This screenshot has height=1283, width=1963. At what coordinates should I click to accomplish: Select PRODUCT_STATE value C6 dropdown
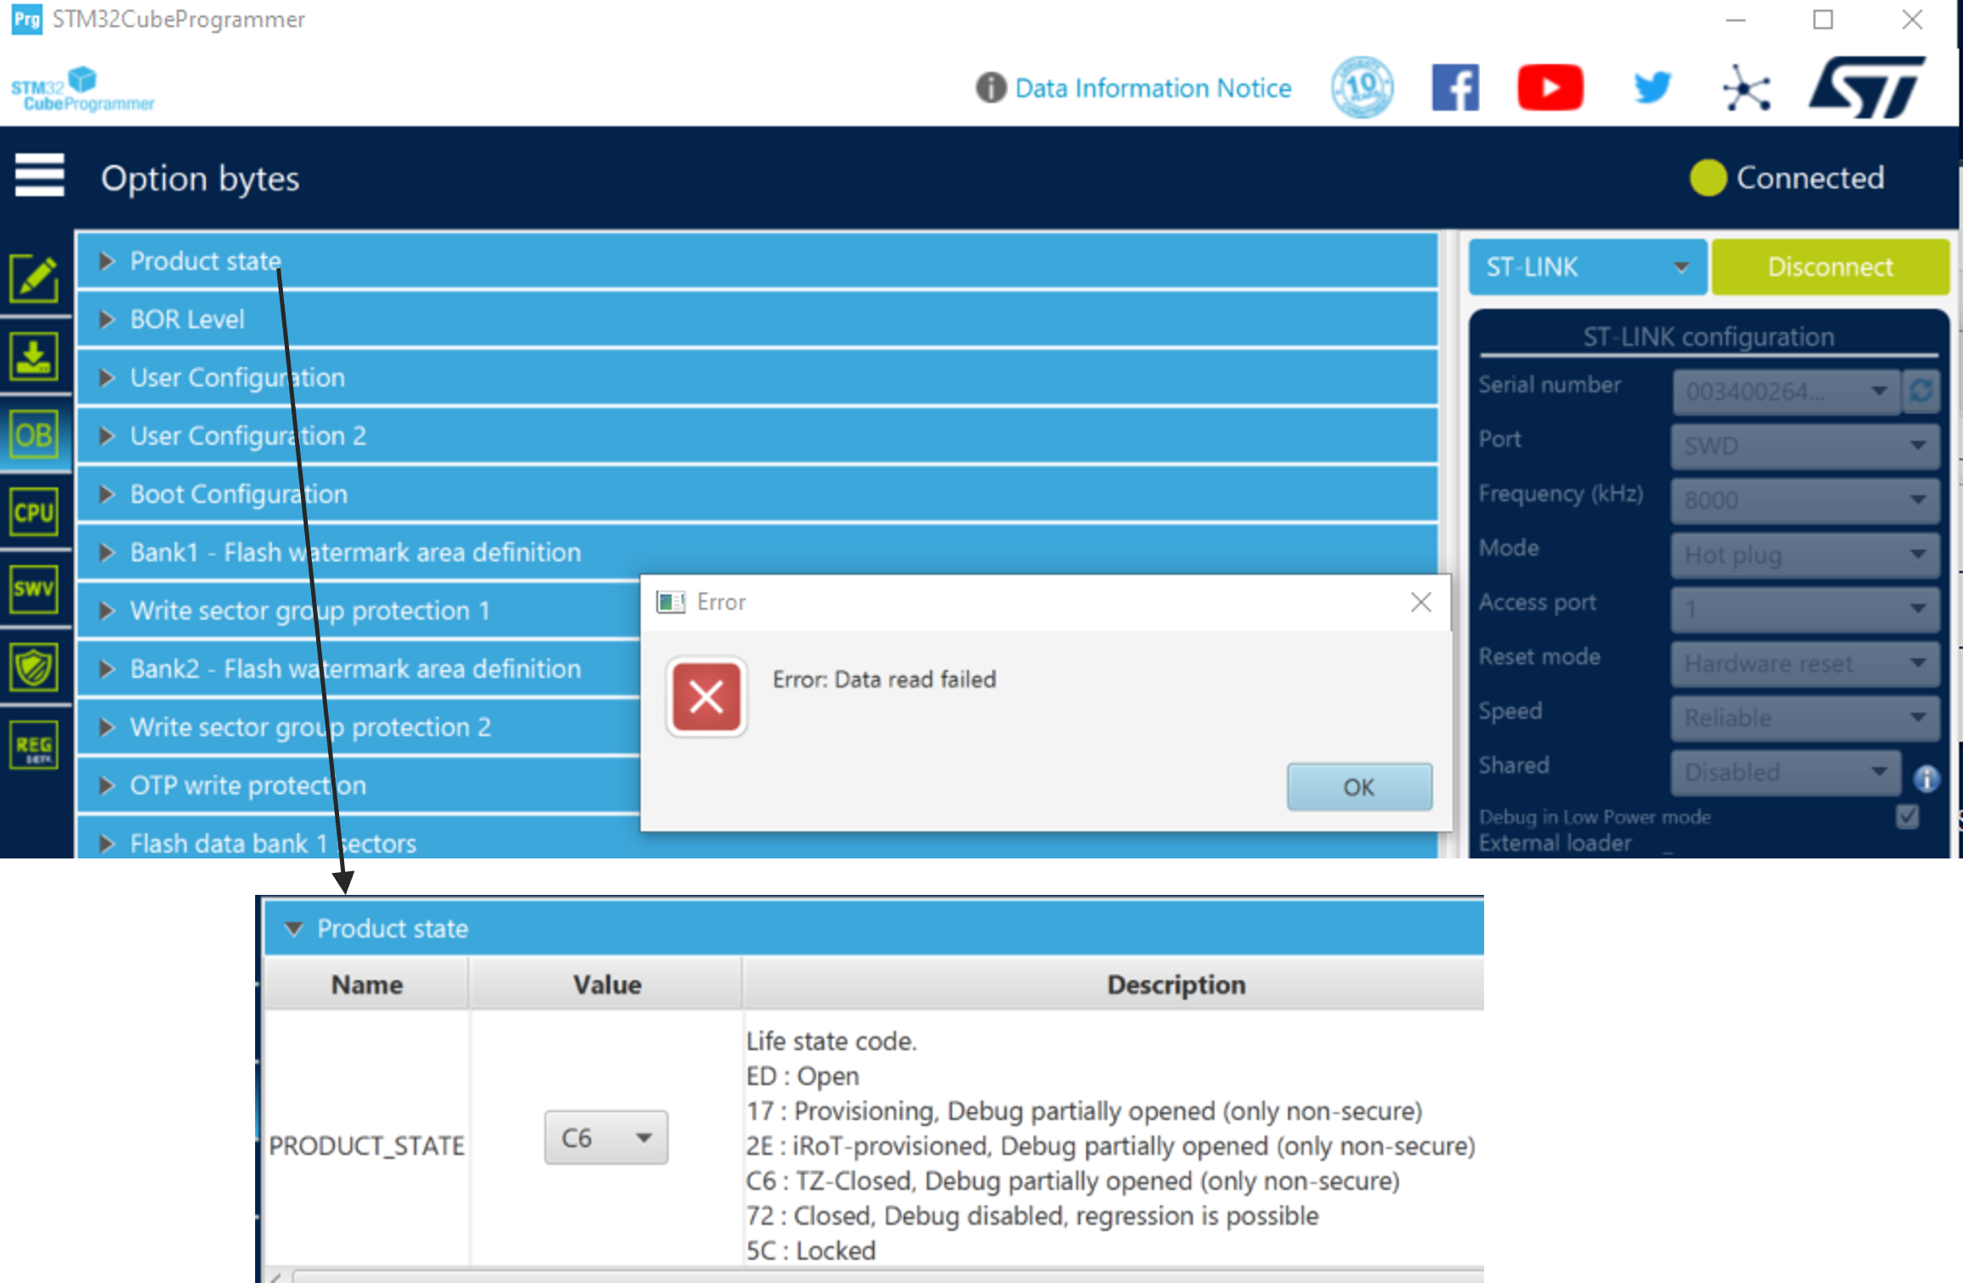600,1137
